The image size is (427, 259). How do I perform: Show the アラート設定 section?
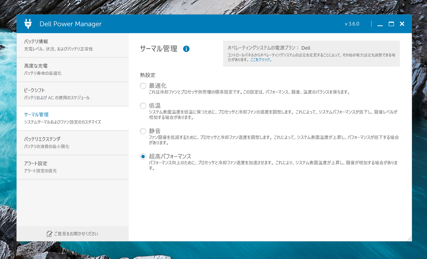73,167
